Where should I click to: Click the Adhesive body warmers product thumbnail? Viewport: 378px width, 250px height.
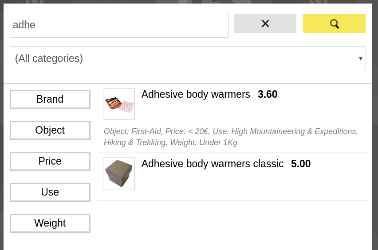coord(119,104)
